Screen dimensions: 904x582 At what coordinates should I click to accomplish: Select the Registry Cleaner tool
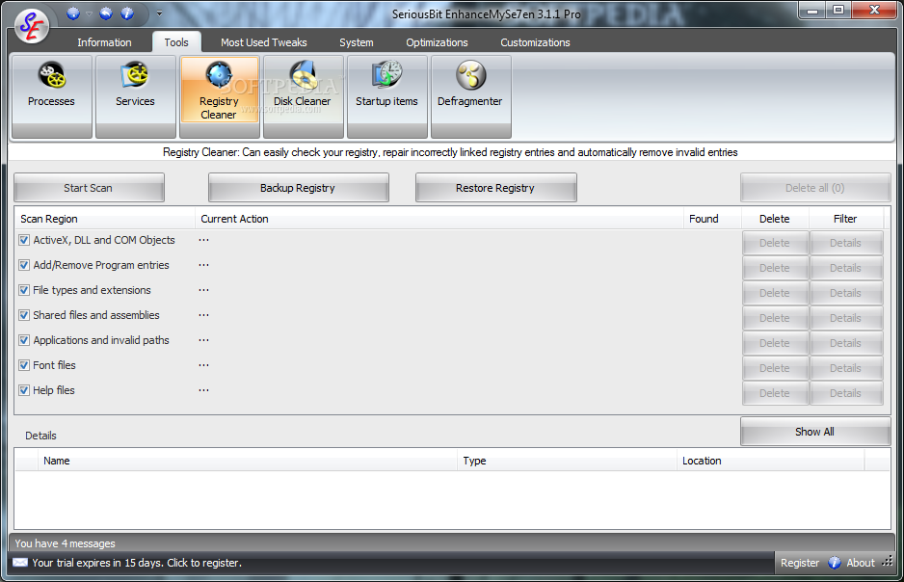(219, 96)
